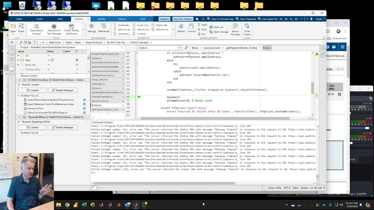The height and width of the screenshot is (210, 374).
Task: Collapse code fold at line 44
Action: pyautogui.click(x=136, y=53)
